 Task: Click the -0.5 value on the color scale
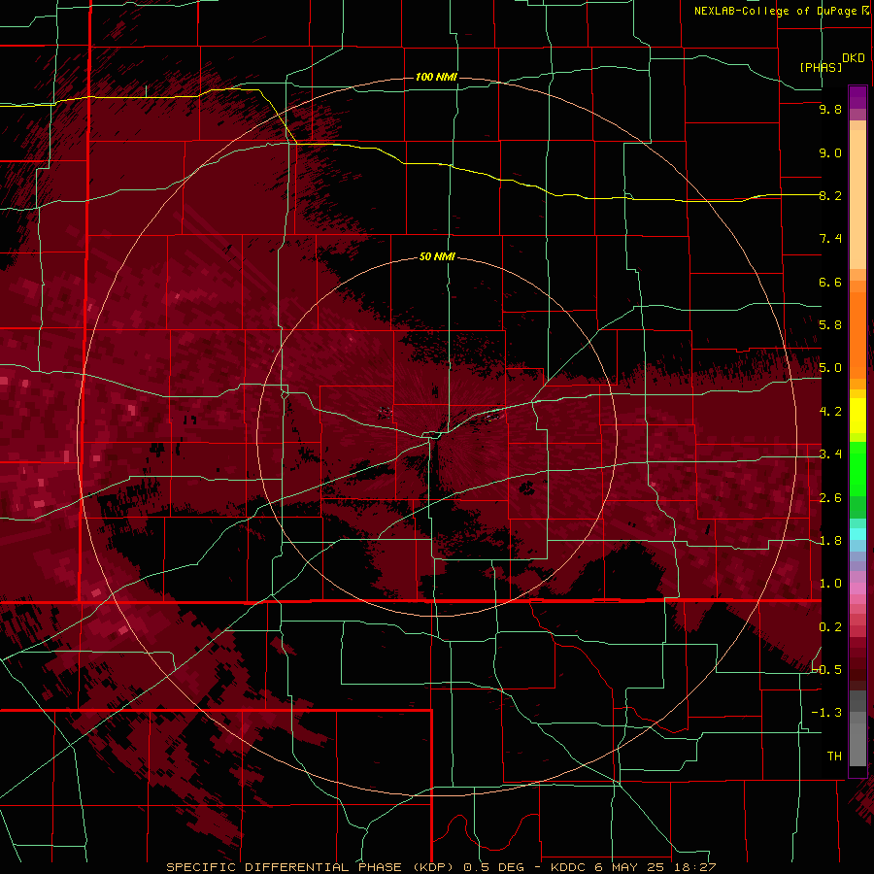826,670
